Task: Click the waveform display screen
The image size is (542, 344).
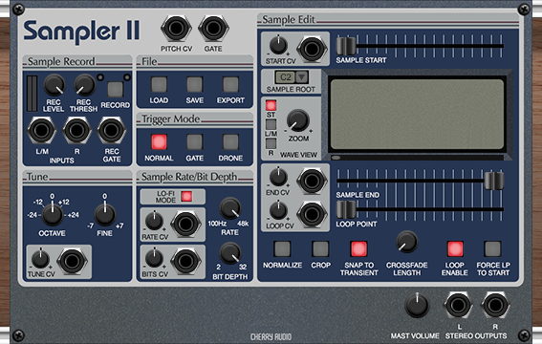Action: click(x=417, y=114)
